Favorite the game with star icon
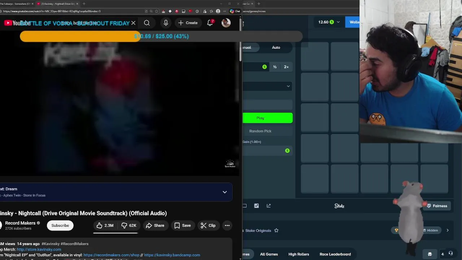Screen dimensions: 462x260 (276, 230)
